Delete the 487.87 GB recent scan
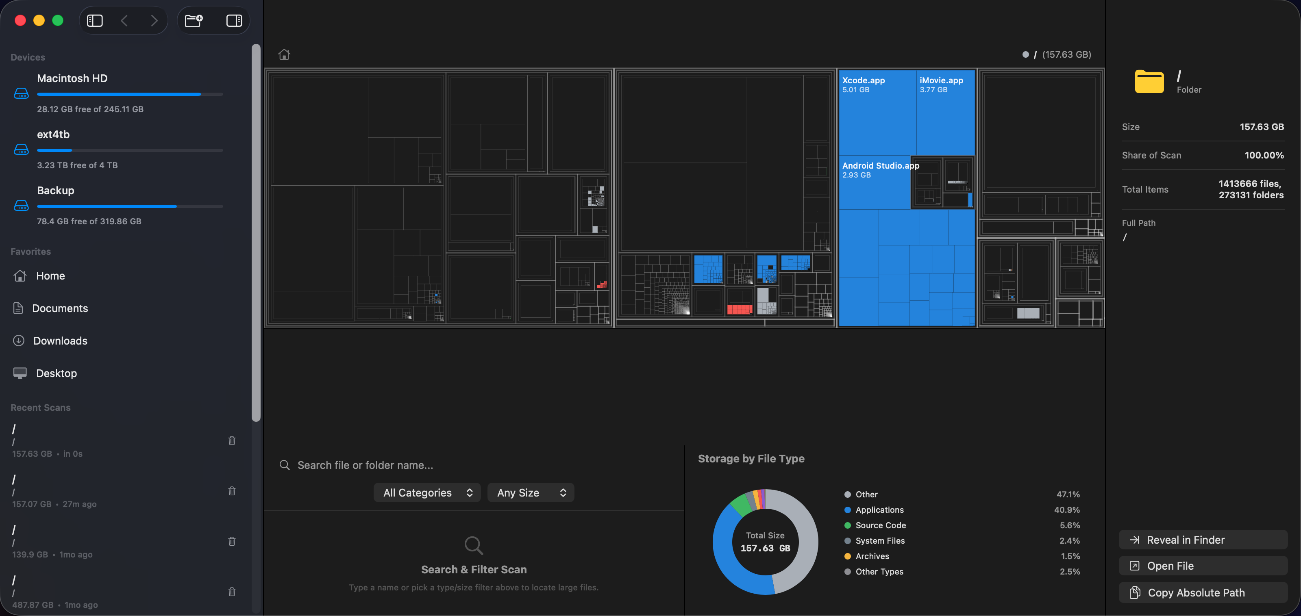 pos(232,592)
